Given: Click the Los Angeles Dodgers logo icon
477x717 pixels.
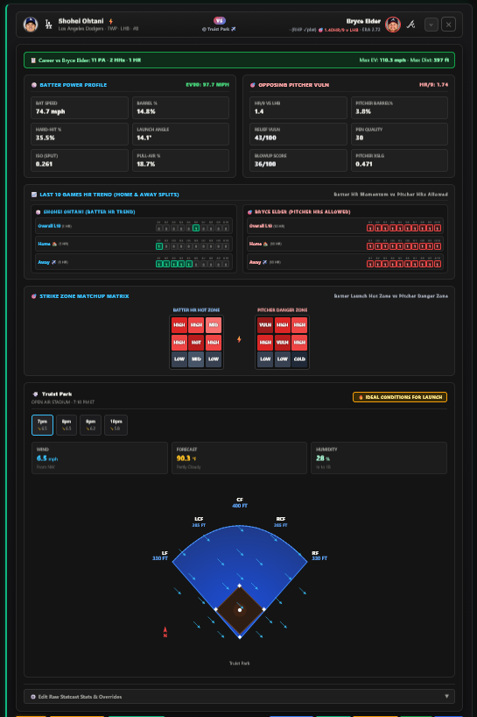Looking at the screenshot, I should [x=48, y=25].
